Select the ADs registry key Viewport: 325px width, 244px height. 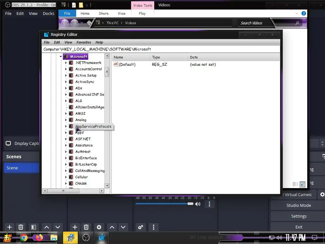coord(79,88)
